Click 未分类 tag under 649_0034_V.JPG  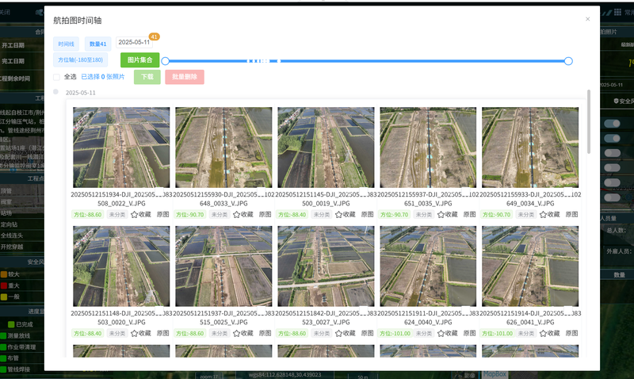pos(526,215)
